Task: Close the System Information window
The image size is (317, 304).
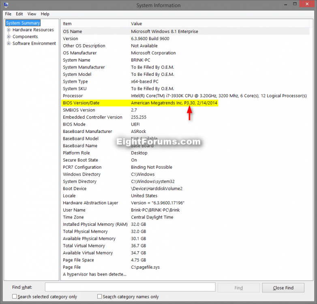Action: click(x=307, y=4)
